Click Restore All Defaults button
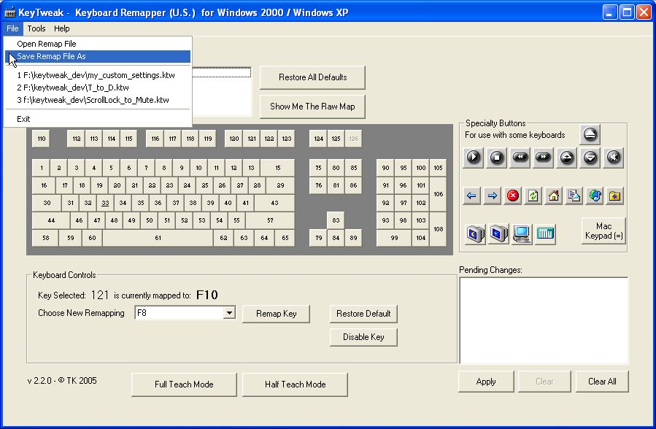Screen dimensions: 656x429 coord(312,77)
